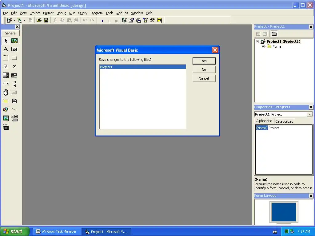Select the FileListBox control tool

click(x=14, y=101)
